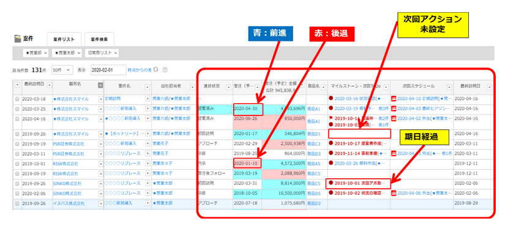
Task: Open the 商品名 column header dropdown
Action: [x=323, y=87]
